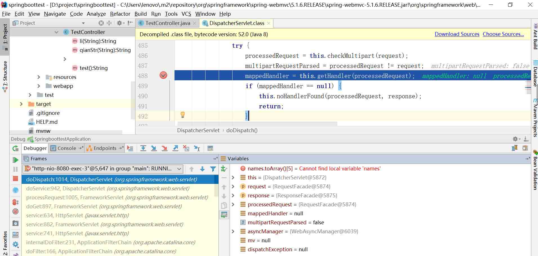Open Database side panel
The image size is (538, 256).
pyautogui.click(x=535, y=74)
